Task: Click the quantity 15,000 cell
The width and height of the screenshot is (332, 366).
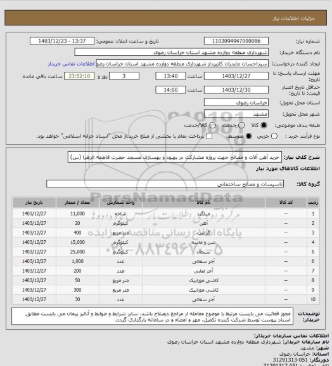Action: [x=77, y=243]
